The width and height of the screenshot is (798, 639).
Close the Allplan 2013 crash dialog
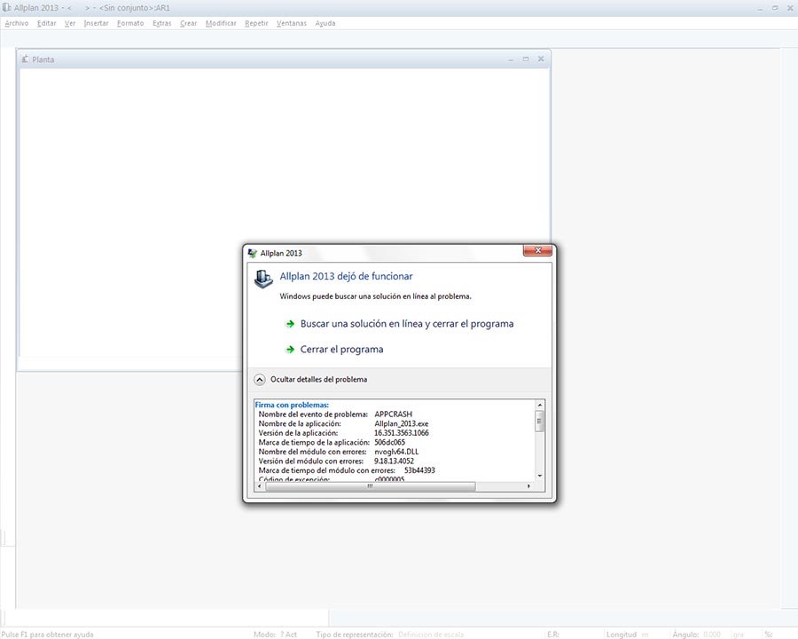pyautogui.click(x=537, y=250)
